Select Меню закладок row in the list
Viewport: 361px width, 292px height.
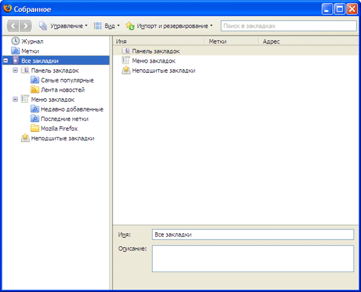pyautogui.click(x=236, y=61)
